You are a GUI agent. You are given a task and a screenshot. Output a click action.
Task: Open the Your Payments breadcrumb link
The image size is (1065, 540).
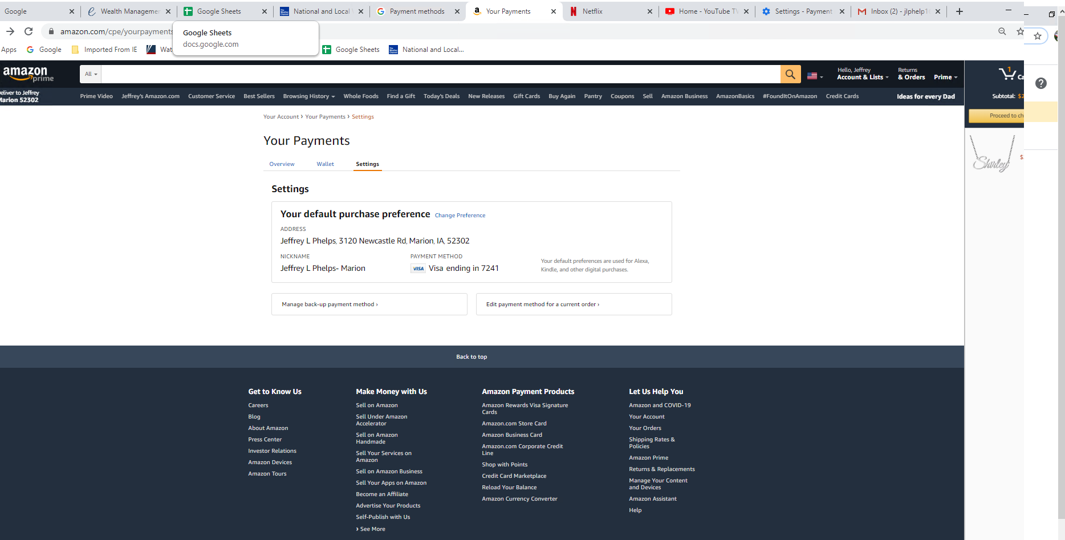coord(326,117)
